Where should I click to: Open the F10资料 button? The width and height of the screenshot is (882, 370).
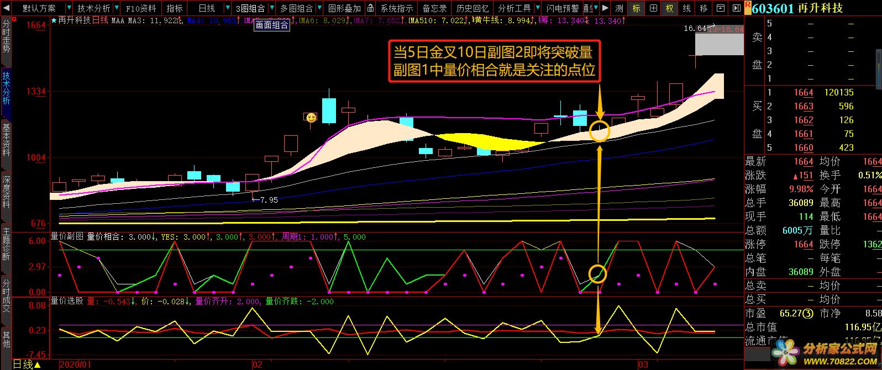click(x=140, y=8)
